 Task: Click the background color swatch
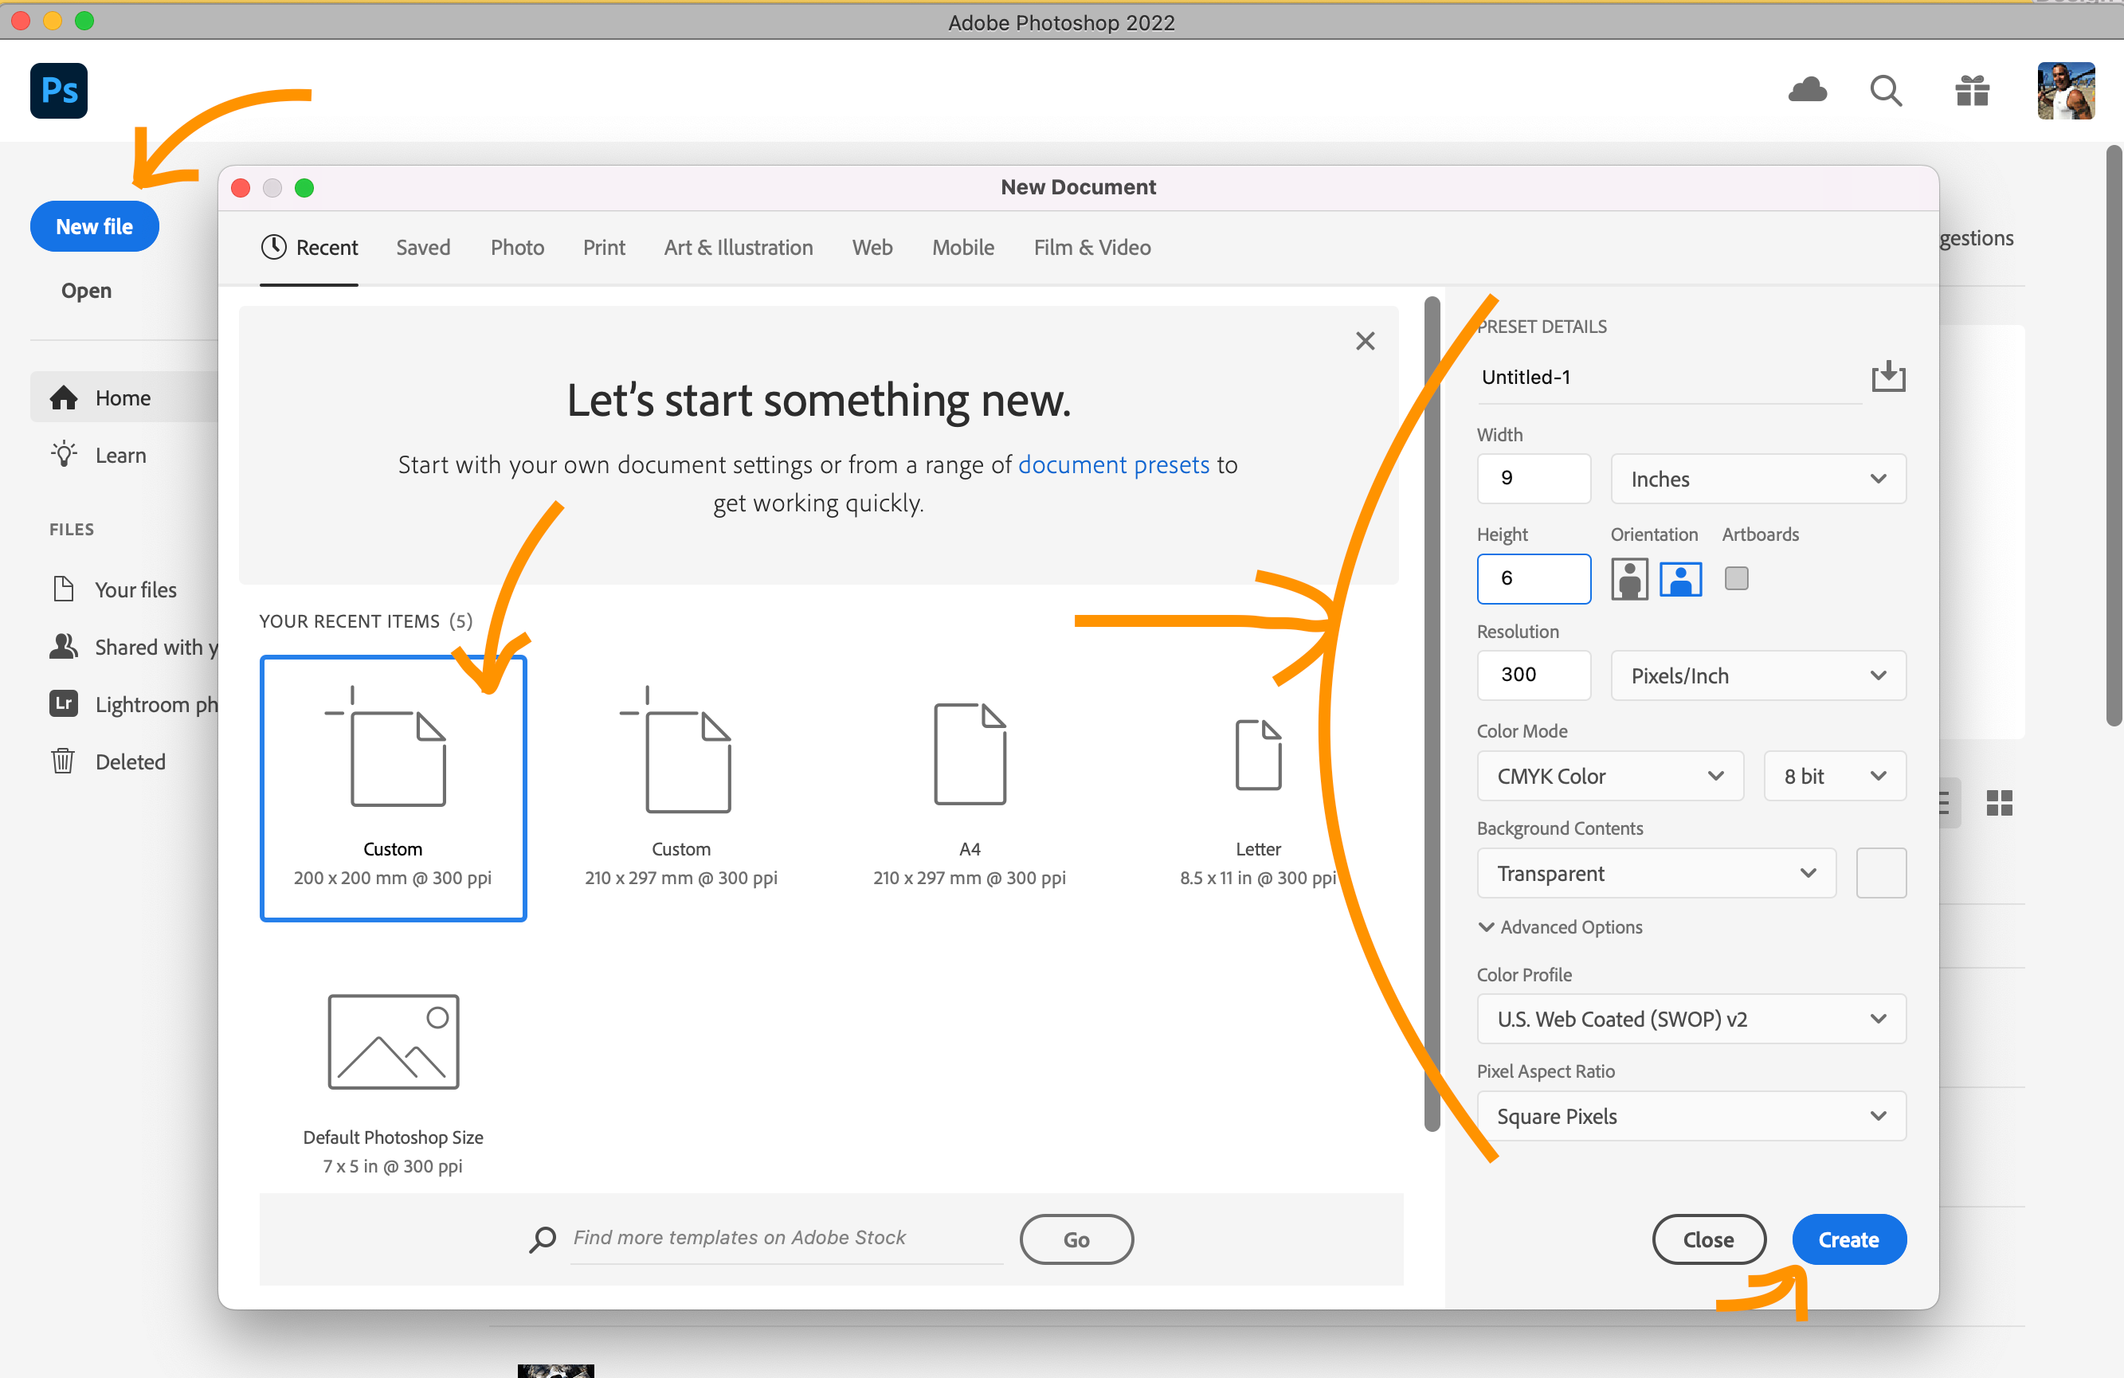click(x=1880, y=873)
